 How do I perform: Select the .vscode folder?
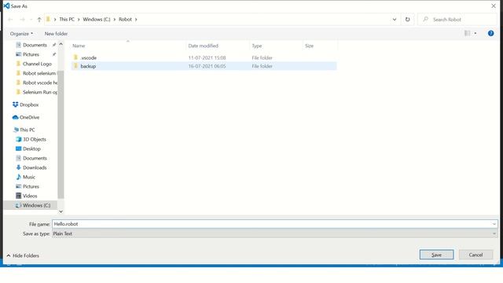[204, 57]
